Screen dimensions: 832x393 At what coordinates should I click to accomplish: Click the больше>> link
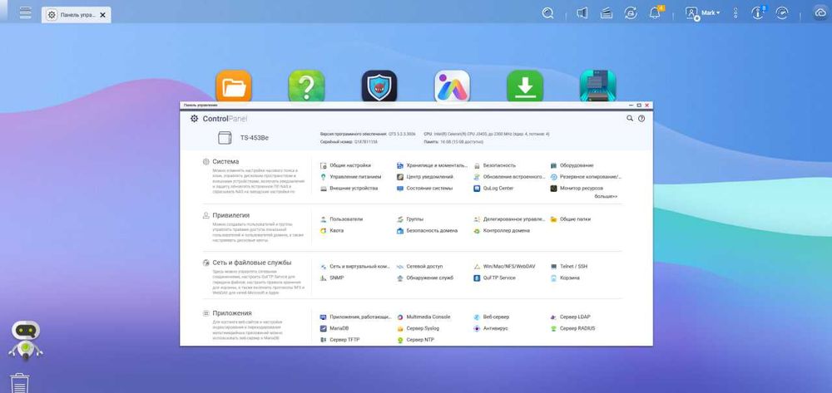coord(606,196)
